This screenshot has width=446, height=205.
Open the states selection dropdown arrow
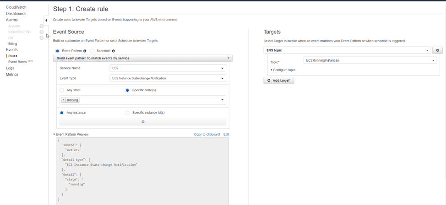coord(222,100)
